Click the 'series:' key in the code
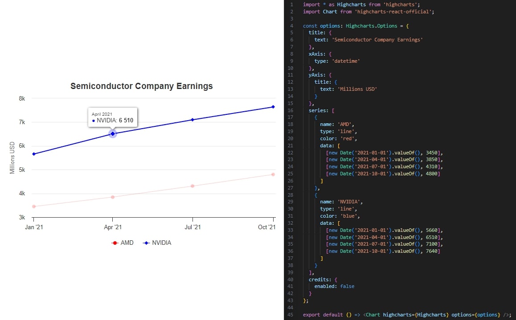The width and height of the screenshot is (516, 320). click(x=319, y=110)
